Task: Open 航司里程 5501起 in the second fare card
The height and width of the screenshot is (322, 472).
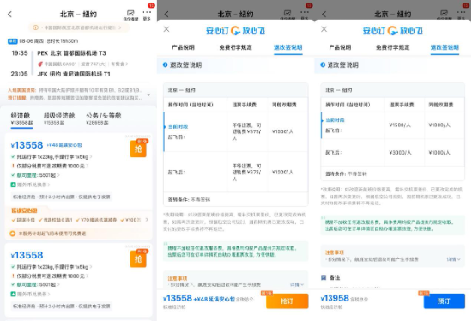Action: [35, 285]
